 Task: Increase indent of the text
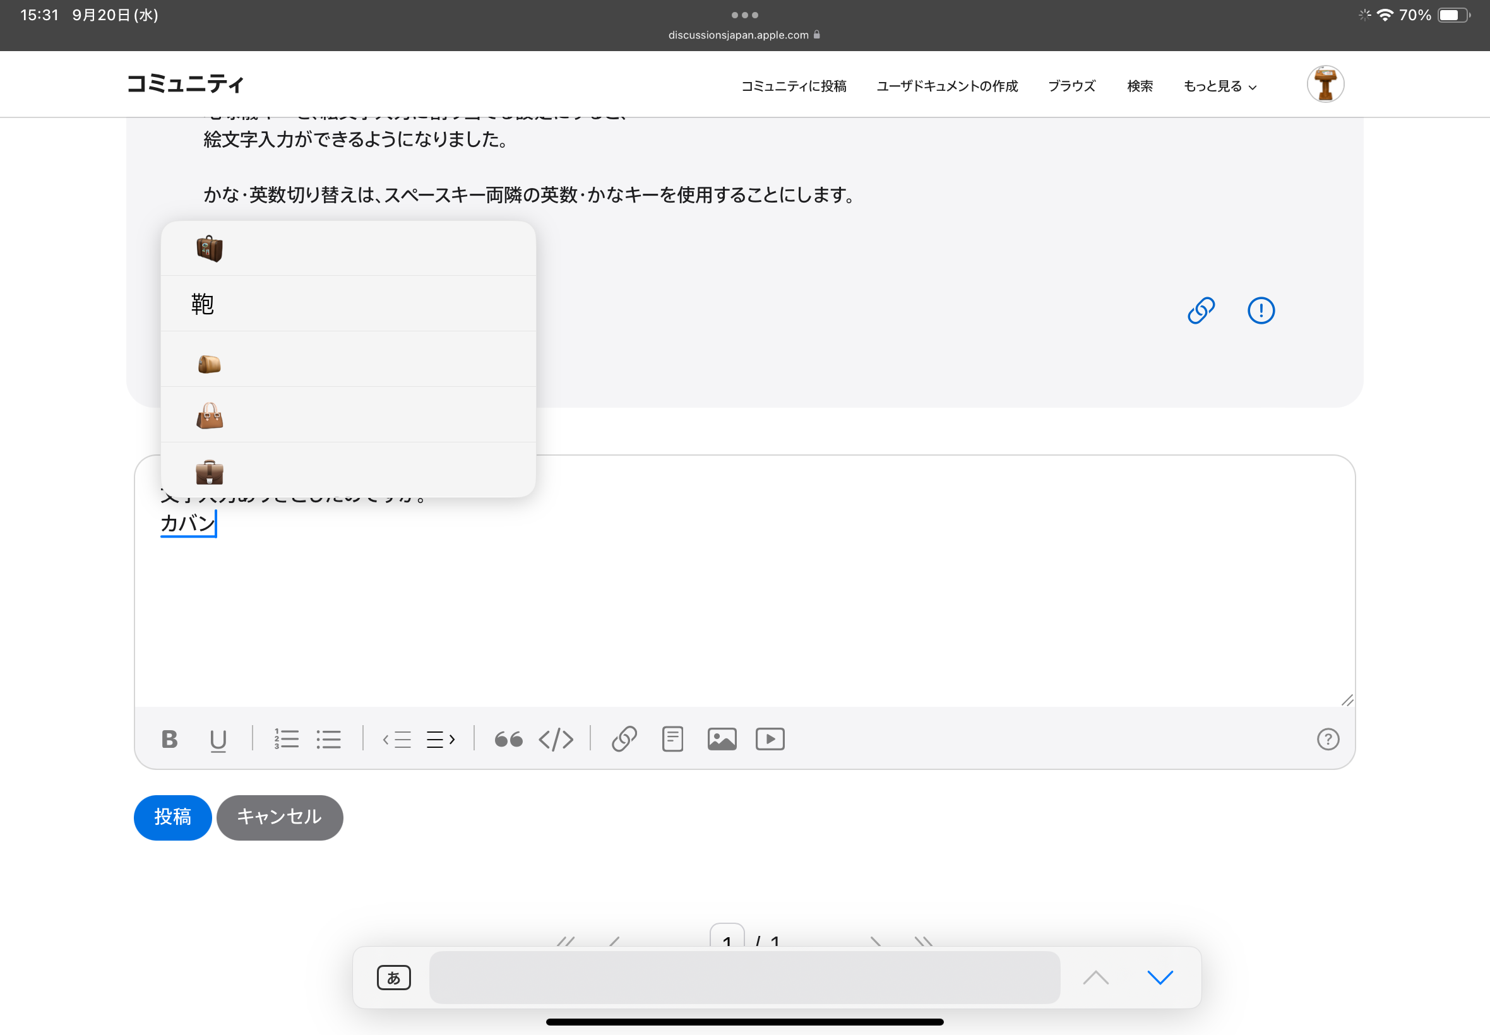click(441, 739)
